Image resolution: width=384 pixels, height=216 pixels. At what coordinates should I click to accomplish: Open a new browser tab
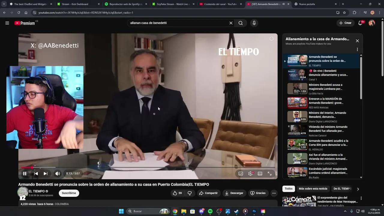click(343, 4)
